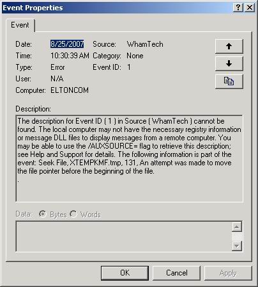Click inside the empty Data box
258x287 pixels.
[124, 236]
